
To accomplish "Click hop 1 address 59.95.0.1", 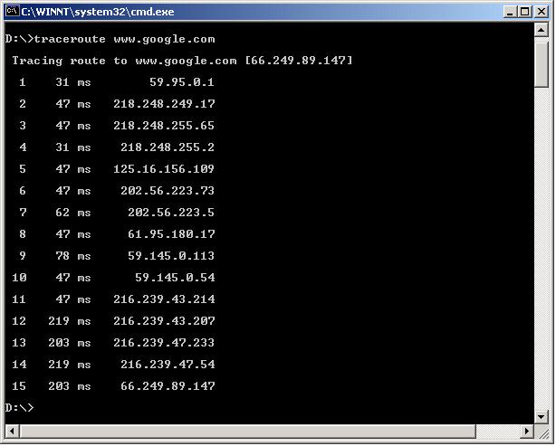I will [181, 82].
